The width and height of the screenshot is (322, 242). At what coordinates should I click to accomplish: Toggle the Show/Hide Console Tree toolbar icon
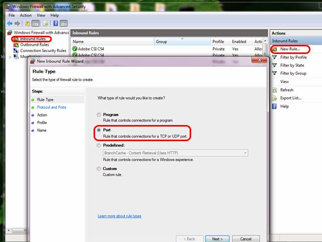click(x=36, y=24)
